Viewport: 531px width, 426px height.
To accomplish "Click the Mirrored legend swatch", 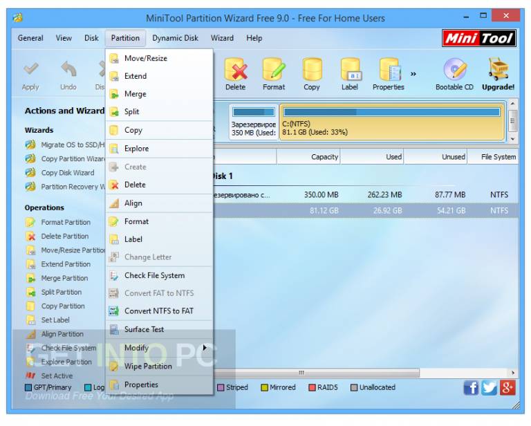I will 265,387.
